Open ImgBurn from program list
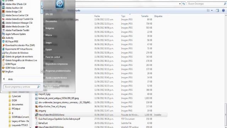The width and height of the screenshot is (227, 128). pos(8,72)
